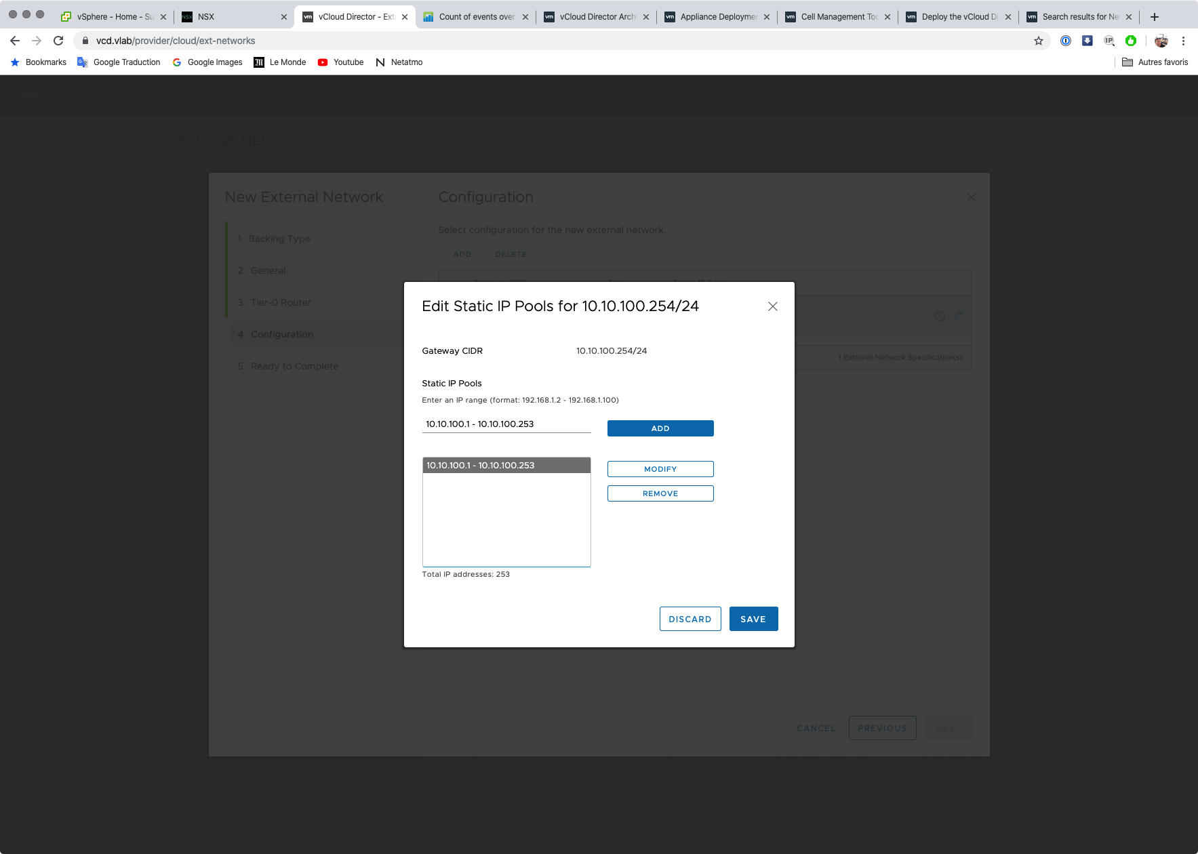This screenshot has width=1198, height=854.
Task: Reload the page with browser refresh icon
Action: pyautogui.click(x=58, y=41)
